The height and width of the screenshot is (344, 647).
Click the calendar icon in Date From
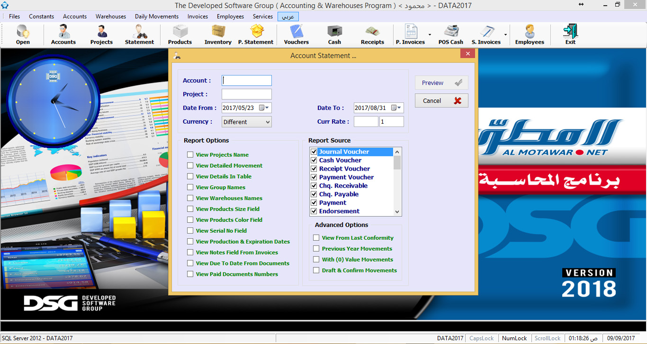pos(261,108)
